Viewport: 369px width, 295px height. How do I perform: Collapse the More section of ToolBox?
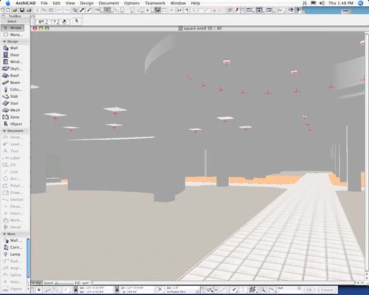tap(4, 234)
